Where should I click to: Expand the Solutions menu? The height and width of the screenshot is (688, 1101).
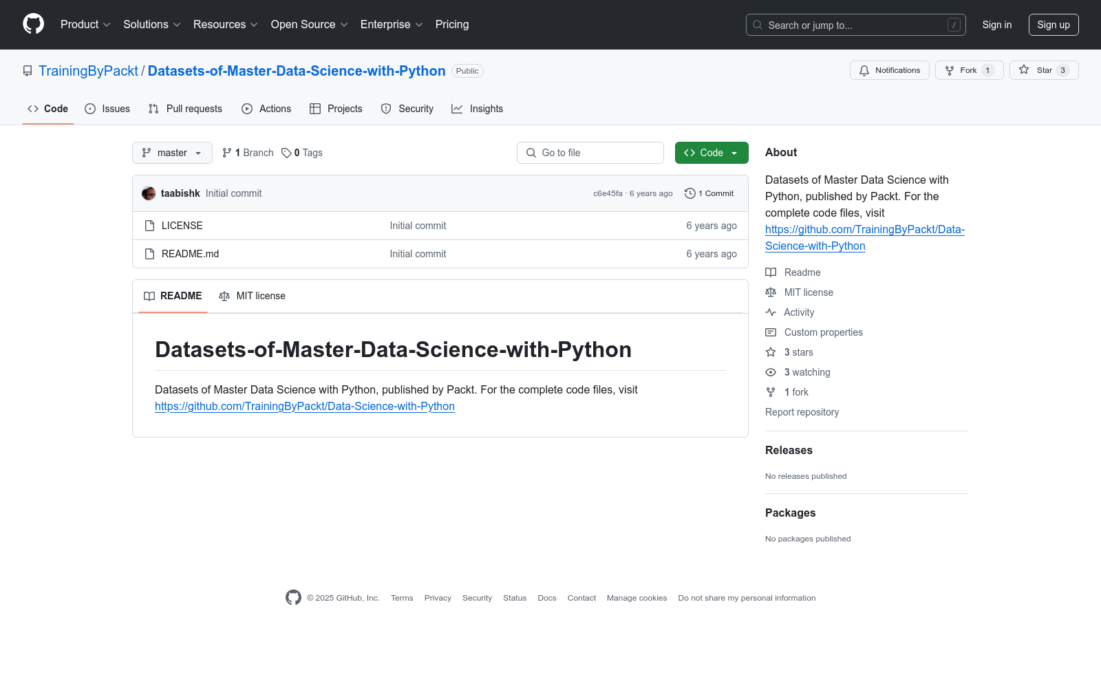pos(152,25)
